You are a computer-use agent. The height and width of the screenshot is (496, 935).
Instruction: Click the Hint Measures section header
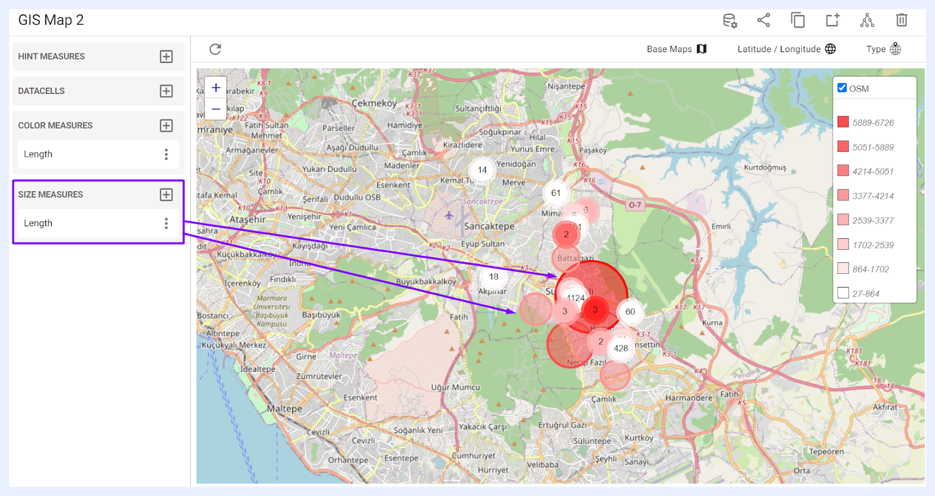99,57
